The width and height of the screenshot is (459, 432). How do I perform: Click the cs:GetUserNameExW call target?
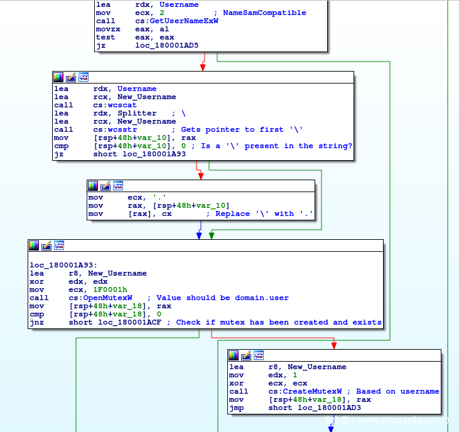click(x=176, y=21)
